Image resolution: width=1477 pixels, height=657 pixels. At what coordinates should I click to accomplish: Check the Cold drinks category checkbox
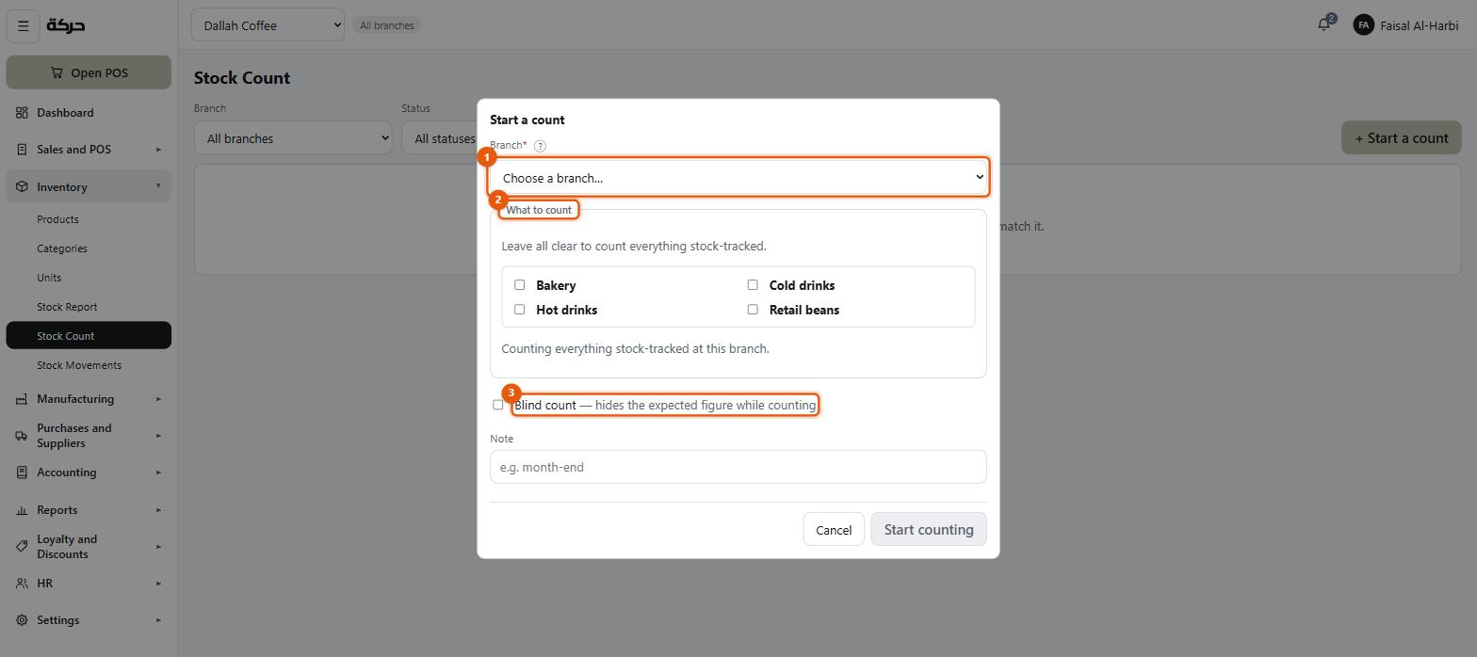(753, 285)
